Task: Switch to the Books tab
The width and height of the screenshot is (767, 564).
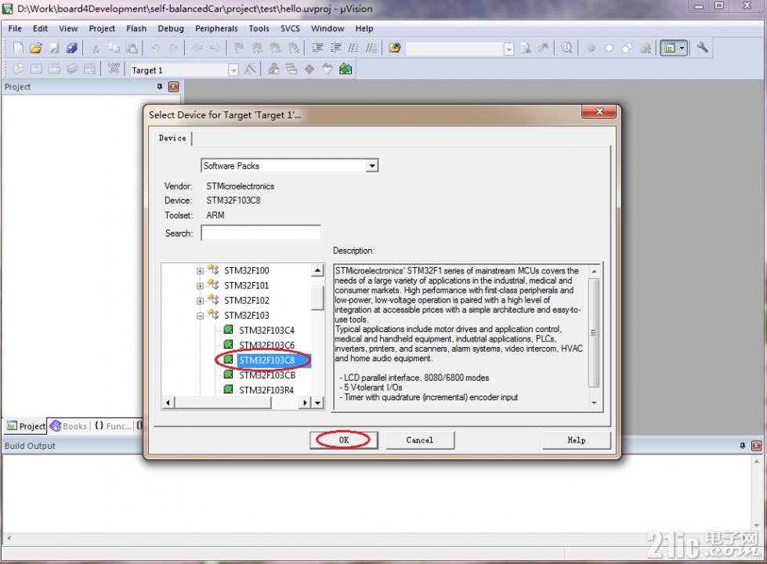Action: point(68,426)
